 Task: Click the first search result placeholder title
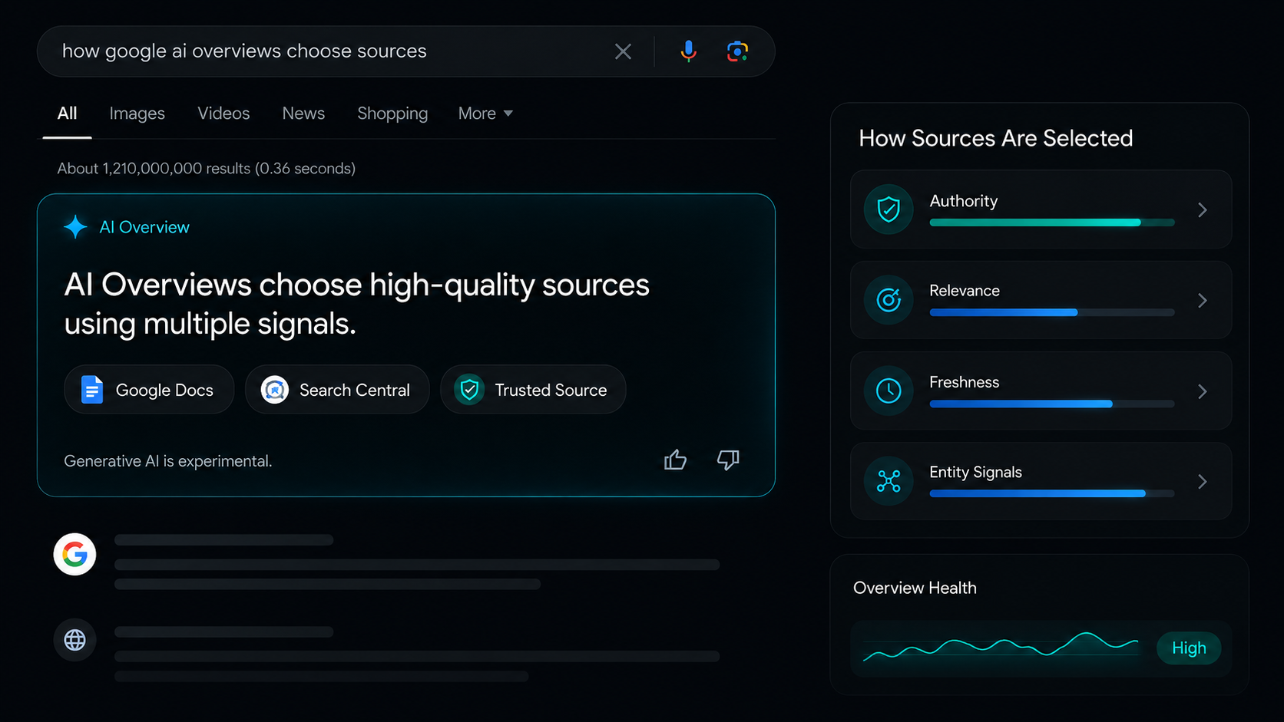(223, 540)
